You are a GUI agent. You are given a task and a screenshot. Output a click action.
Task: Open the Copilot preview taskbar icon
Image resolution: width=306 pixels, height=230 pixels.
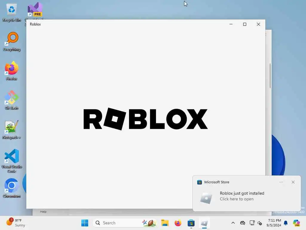(x=296, y=223)
